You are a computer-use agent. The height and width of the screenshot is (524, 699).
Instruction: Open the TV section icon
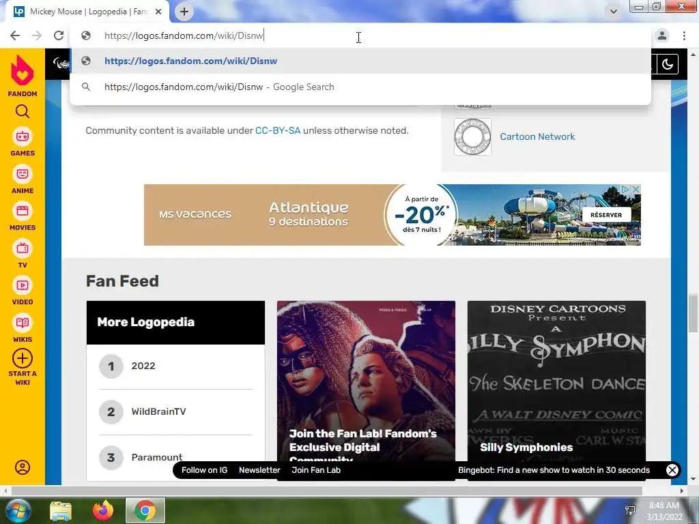point(23,248)
